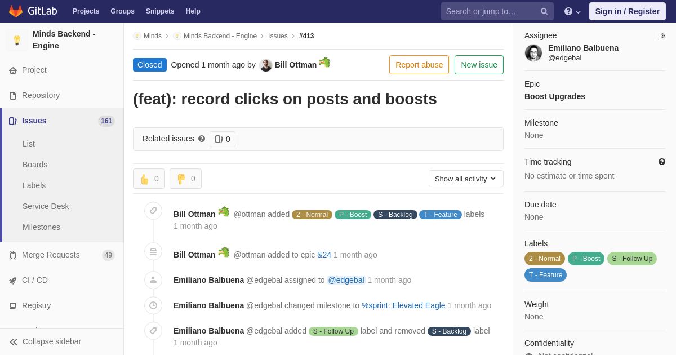Click clock icon on milestone activity
676x355 pixels.
tap(153, 305)
